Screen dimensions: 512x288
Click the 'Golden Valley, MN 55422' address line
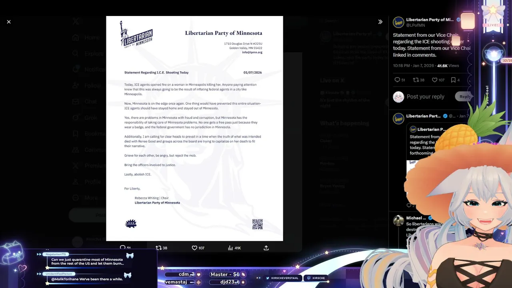246,48
